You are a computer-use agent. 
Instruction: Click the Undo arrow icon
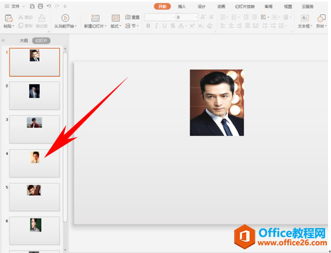(x=49, y=7)
